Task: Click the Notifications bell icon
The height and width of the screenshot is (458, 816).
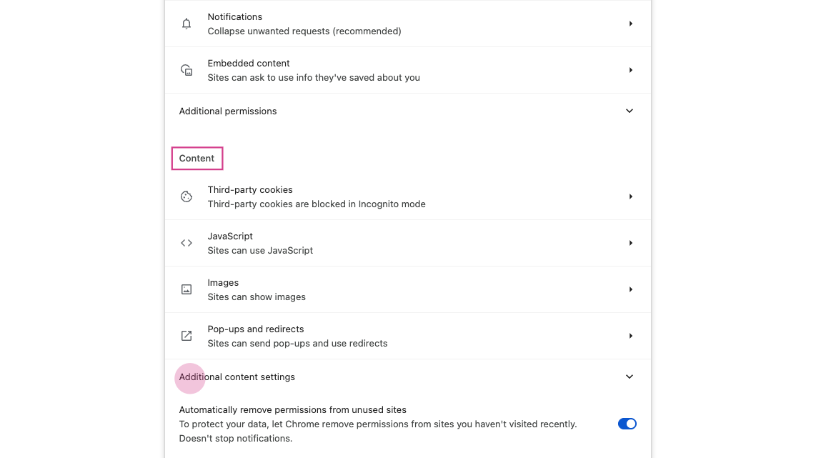Action: pyautogui.click(x=186, y=24)
